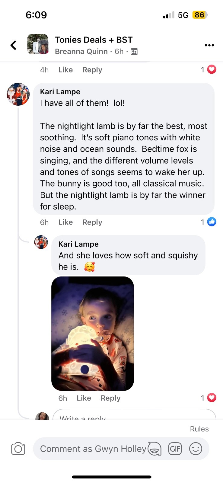The width and height of the screenshot is (223, 483).
Task: View heart reaction on the photo reply
Action: pyautogui.click(x=212, y=398)
